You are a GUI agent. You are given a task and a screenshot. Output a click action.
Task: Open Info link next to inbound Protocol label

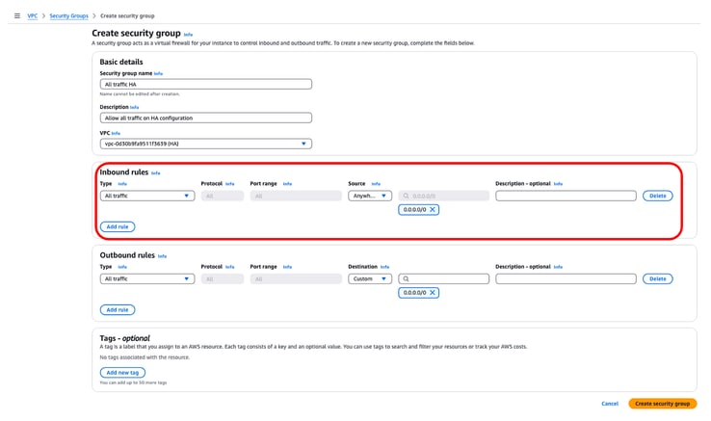(x=230, y=184)
